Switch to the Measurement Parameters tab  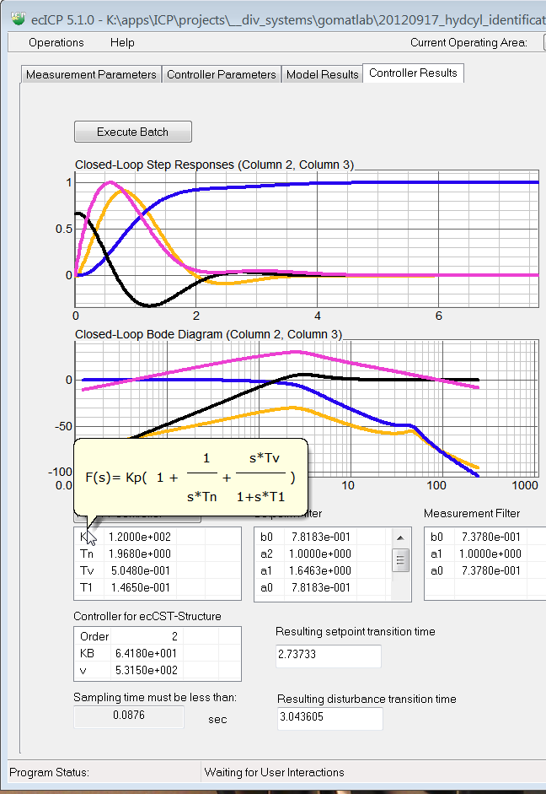coord(91,74)
